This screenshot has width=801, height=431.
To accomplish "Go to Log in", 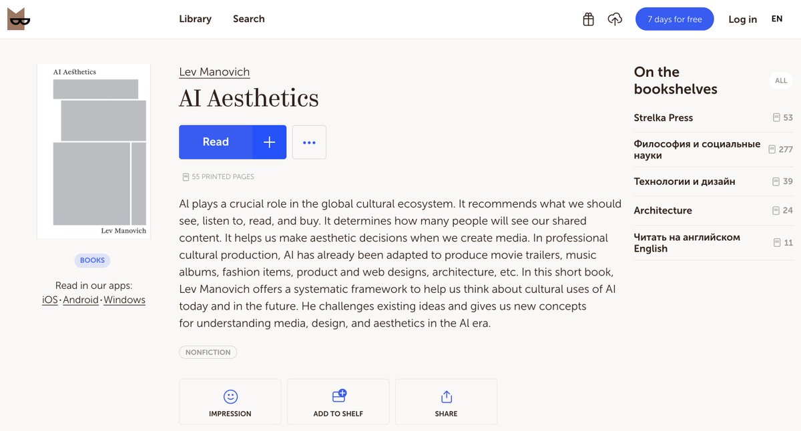I will click(x=743, y=19).
